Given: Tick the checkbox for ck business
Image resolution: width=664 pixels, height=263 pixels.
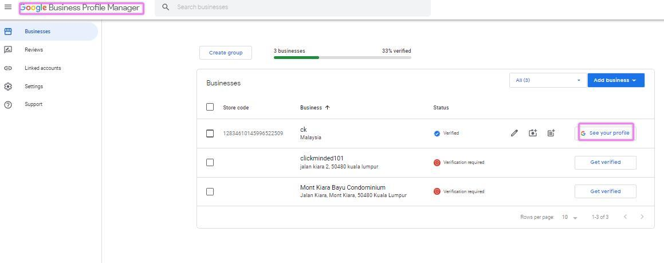Looking at the screenshot, I should point(210,134).
